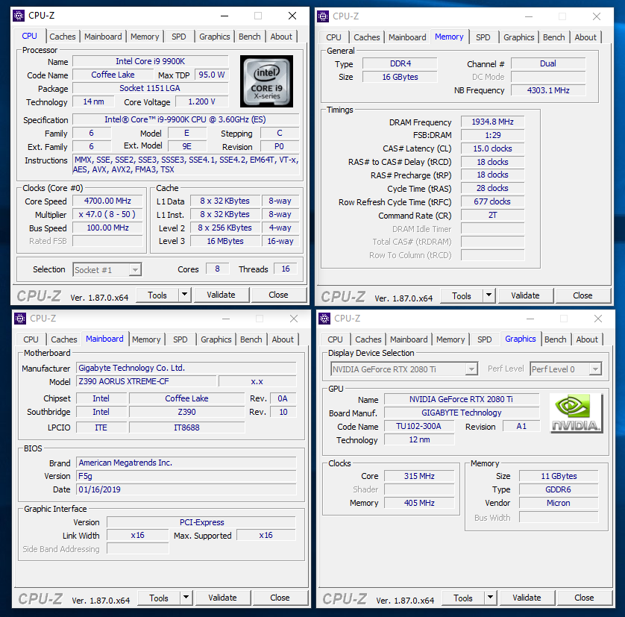Click Tools button in CPU window

click(157, 295)
